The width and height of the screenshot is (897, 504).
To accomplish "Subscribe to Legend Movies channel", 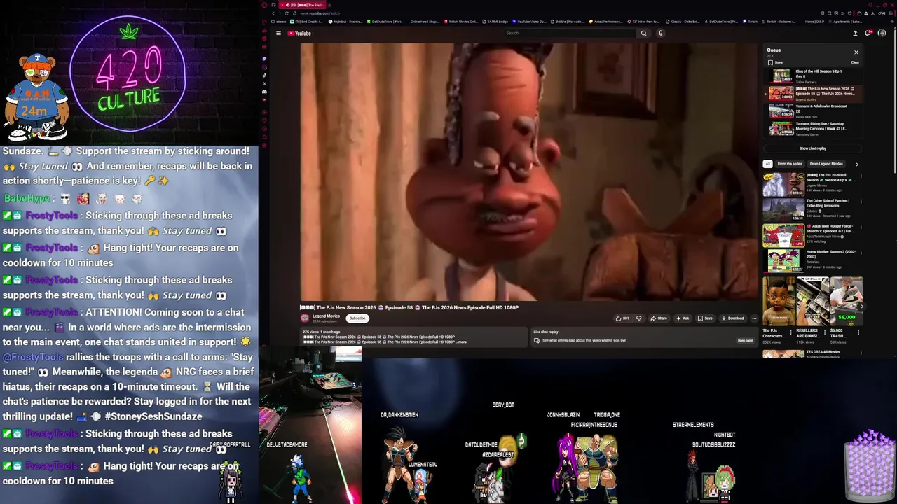I will [357, 318].
